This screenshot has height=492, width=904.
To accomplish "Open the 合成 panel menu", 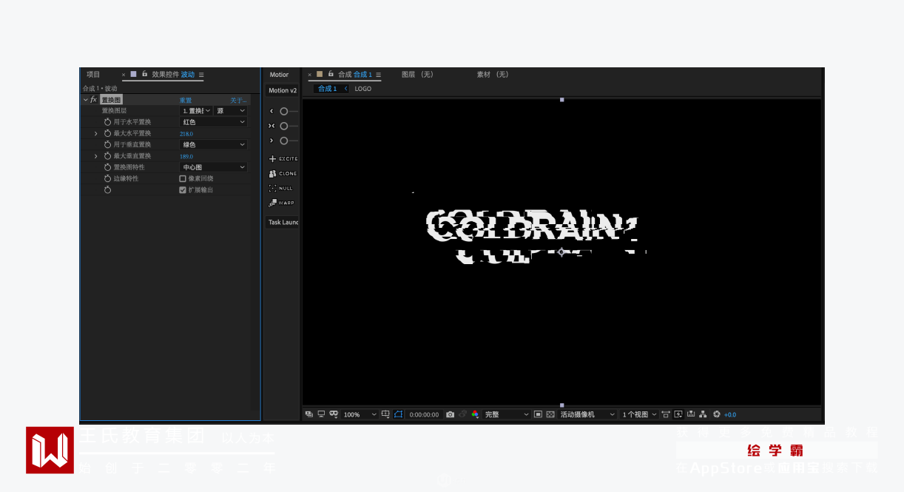I will click(x=378, y=75).
